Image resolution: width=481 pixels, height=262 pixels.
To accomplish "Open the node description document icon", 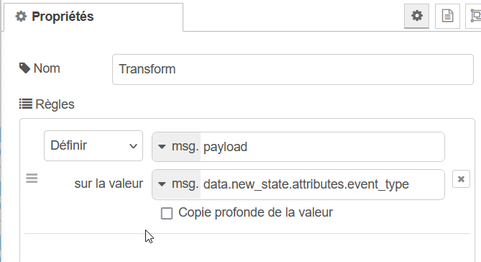I will click(447, 16).
